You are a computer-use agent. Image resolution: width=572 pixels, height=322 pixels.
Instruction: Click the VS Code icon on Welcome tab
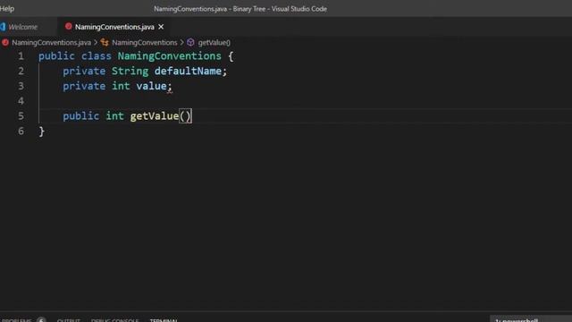[3, 27]
